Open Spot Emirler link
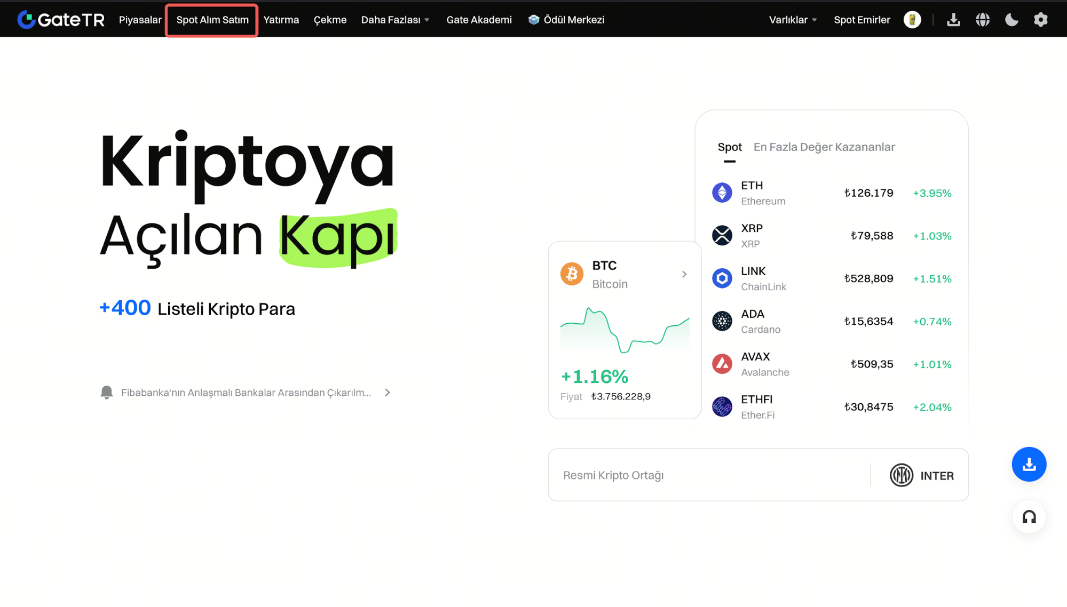The width and height of the screenshot is (1067, 607). pyautogui.click(x=861, y=20)
